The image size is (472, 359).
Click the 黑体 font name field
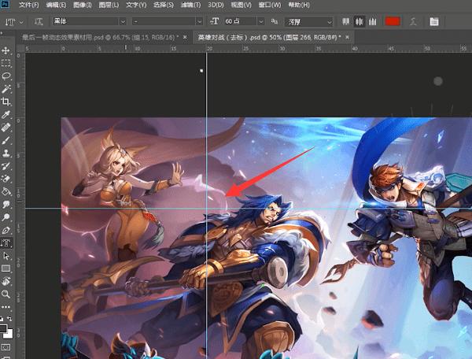click(x=86, y=21)
